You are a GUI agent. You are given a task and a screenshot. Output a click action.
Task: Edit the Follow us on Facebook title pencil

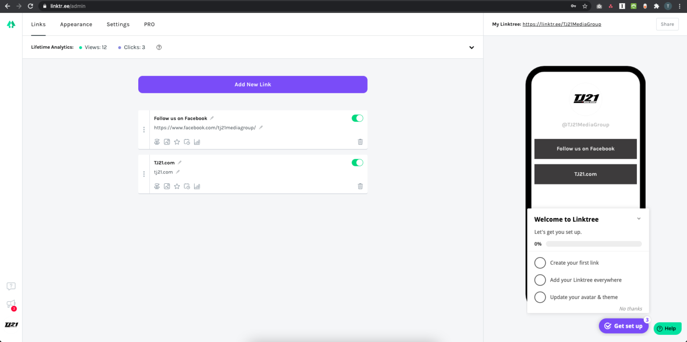click(212, 118)
